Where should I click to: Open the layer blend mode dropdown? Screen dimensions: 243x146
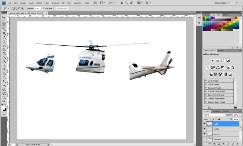click(x=214, y=115)
